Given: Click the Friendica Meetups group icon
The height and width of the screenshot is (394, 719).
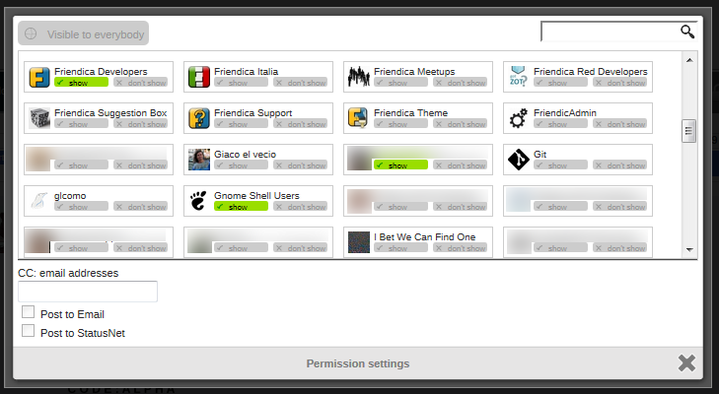Looking at the screenshot, I should pos(359,77).
